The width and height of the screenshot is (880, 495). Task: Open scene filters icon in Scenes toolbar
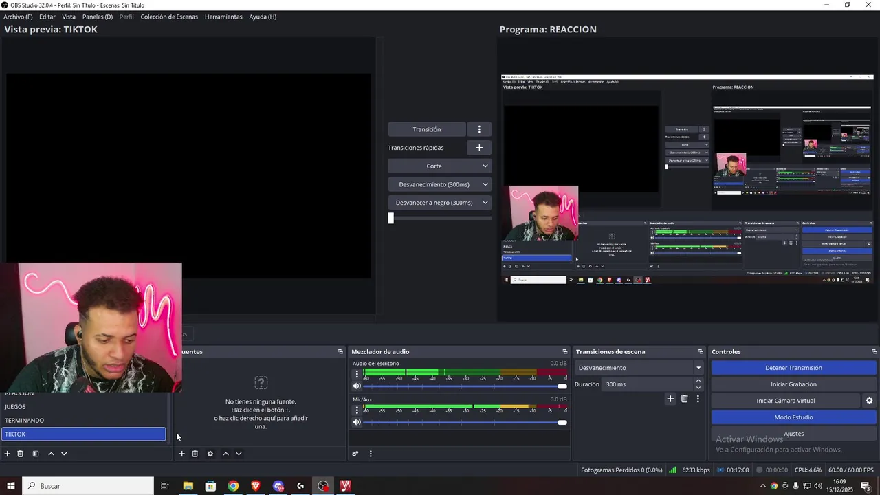[36, 454]
